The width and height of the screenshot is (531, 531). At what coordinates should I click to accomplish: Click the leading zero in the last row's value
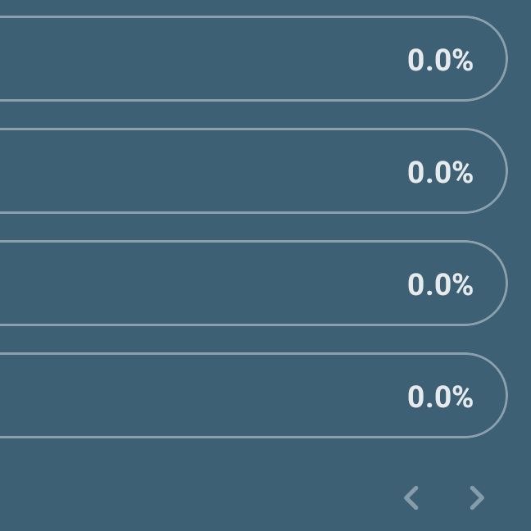tap(416, 397)
